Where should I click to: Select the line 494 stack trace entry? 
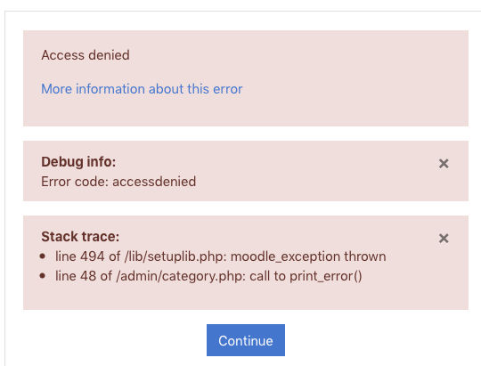click(221, 256)
